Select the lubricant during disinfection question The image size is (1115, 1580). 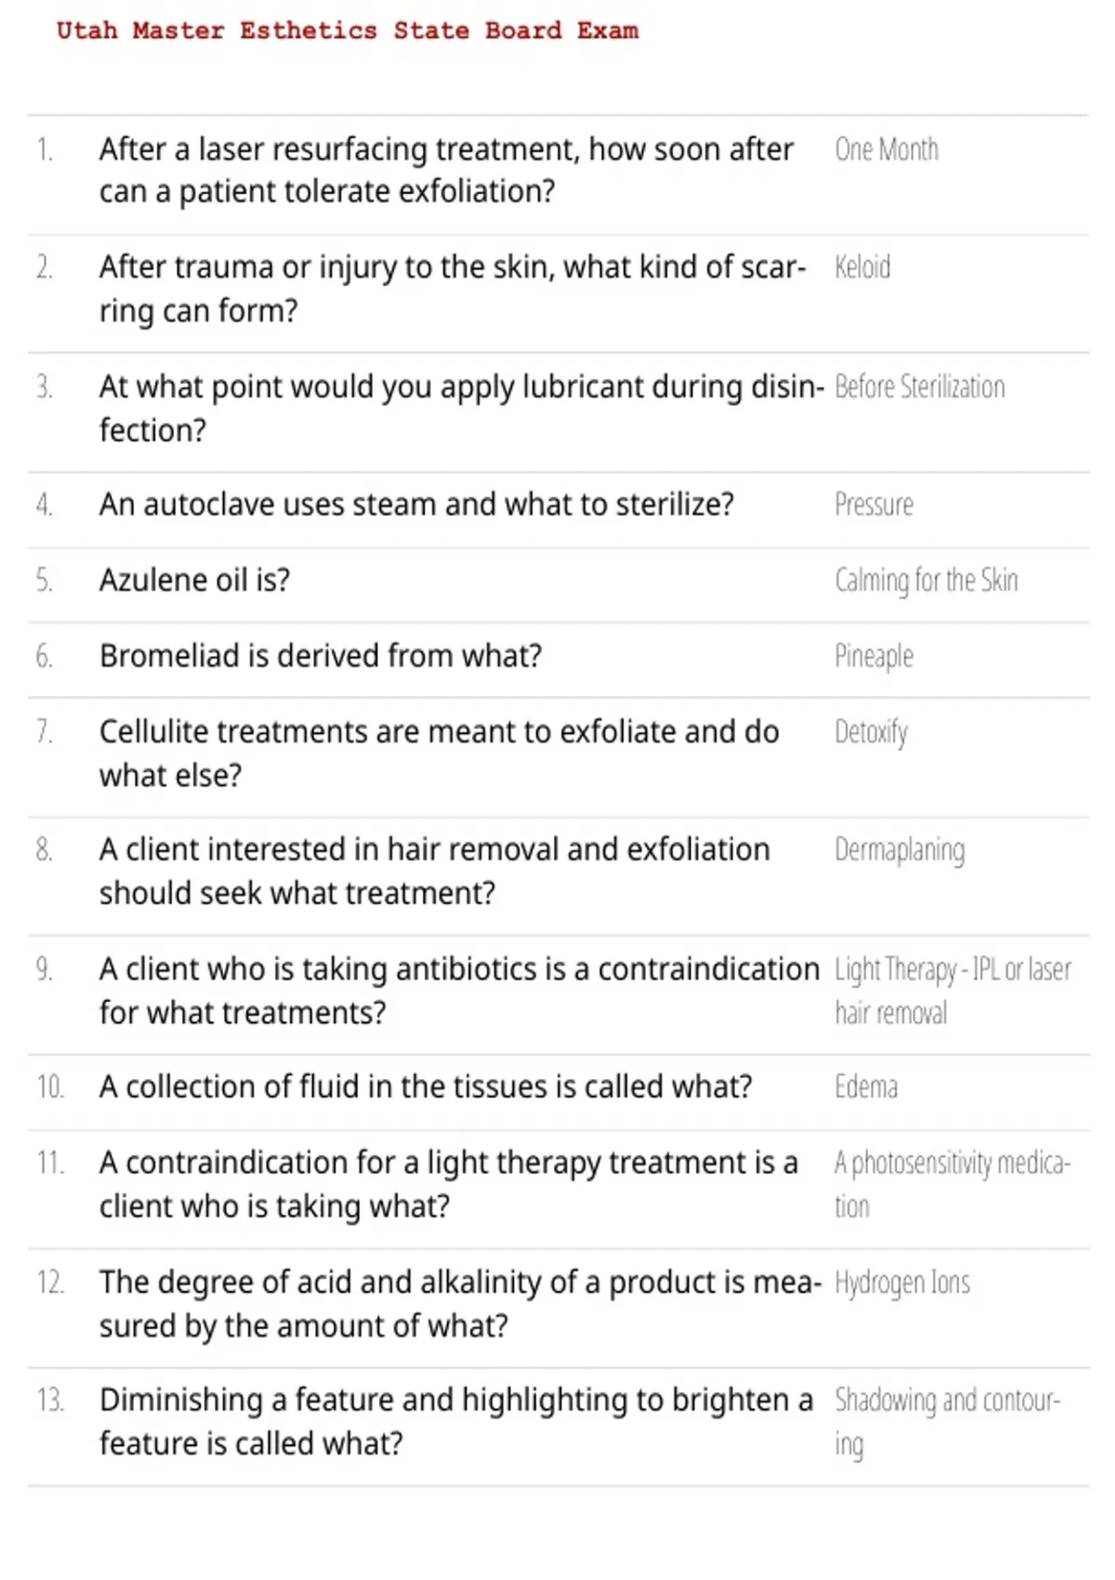[x=462, y=408]
